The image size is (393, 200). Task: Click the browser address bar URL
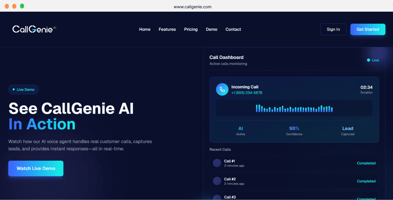[x=193, y=7]
